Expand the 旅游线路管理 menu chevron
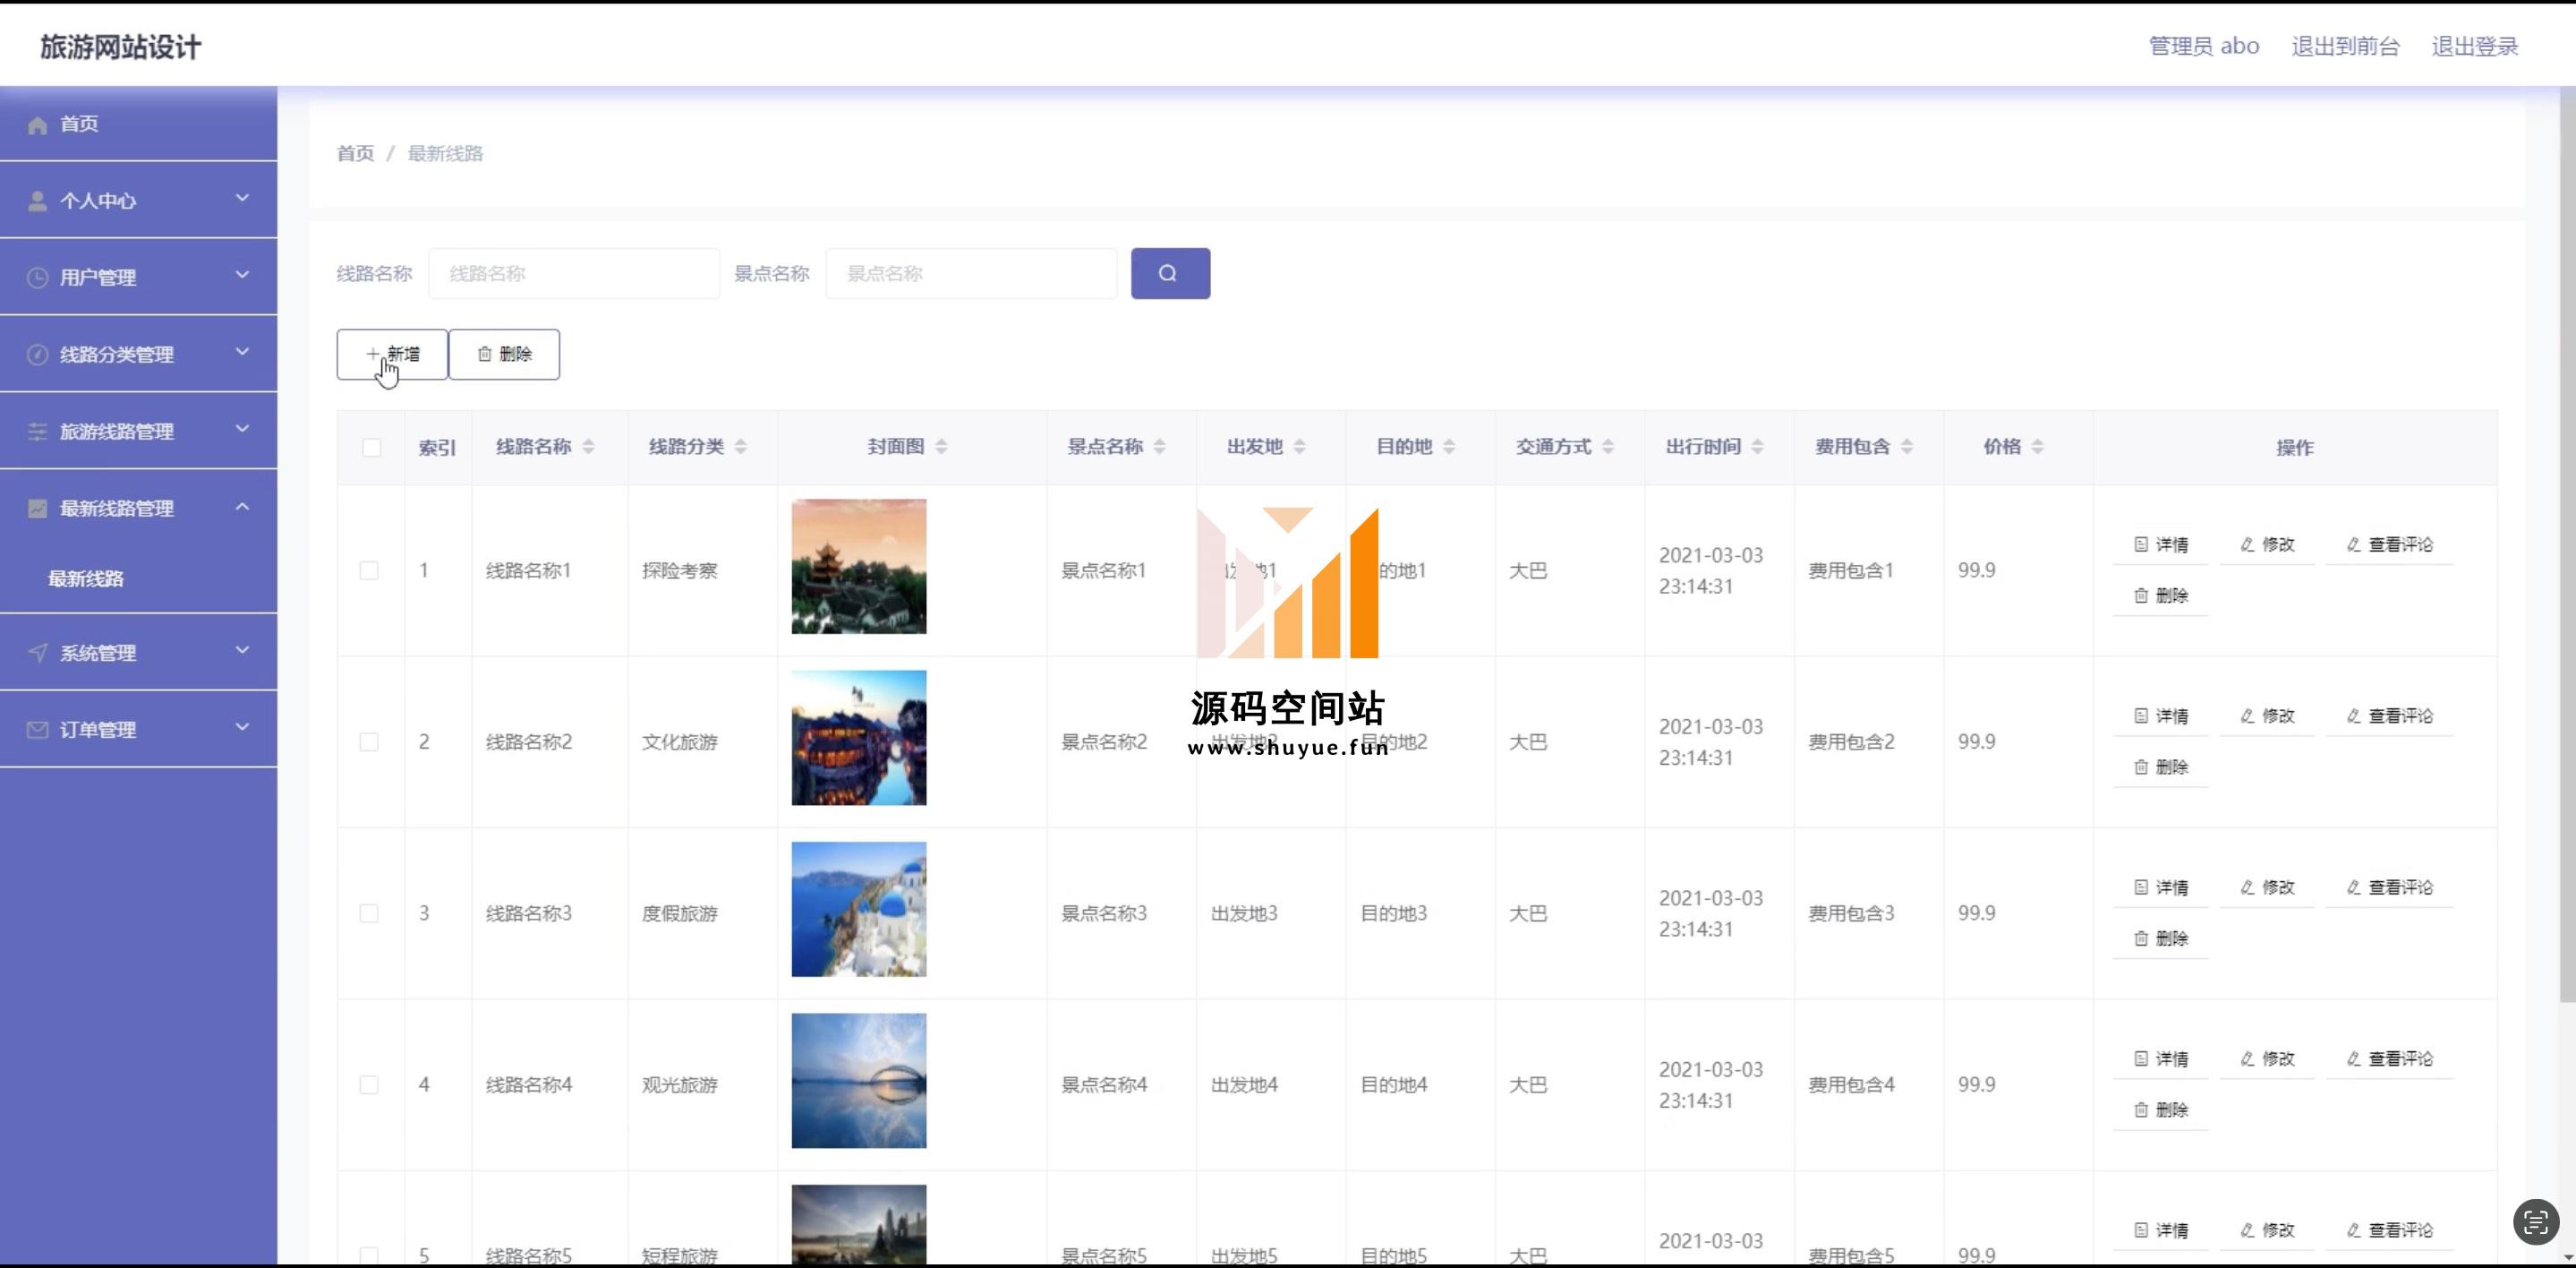This screenshot has height=1268, width=2576. tap(242, 429)
